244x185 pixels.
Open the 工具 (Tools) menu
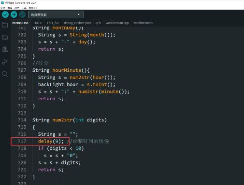click(x=24, y=8)
